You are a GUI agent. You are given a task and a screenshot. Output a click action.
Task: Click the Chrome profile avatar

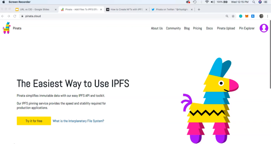click(261, 16)
